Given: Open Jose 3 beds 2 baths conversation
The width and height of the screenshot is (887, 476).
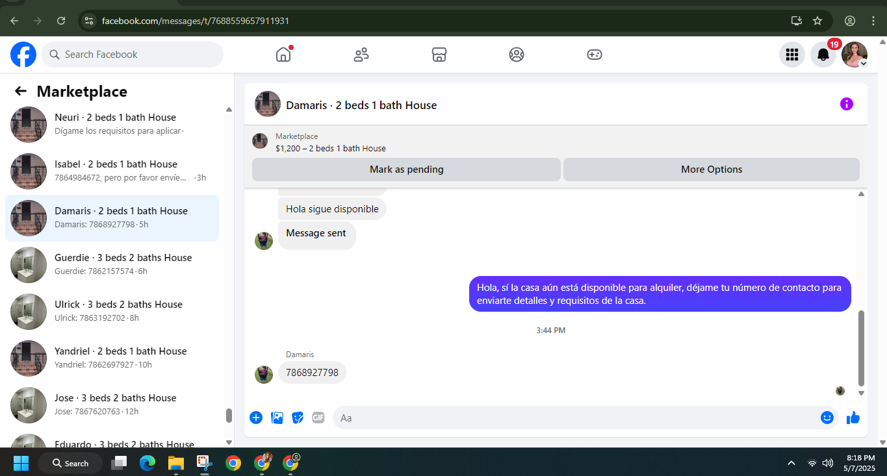Looking at the screenshot, I should tap(112, 405).
